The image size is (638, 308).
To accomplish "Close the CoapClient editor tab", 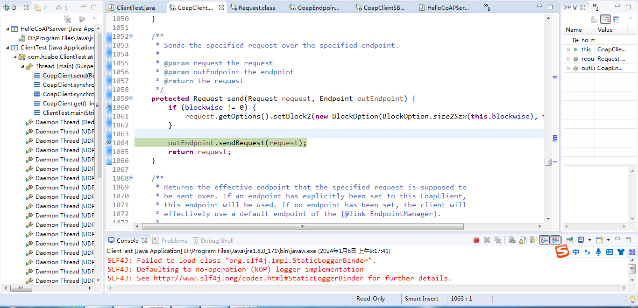I will (x=221, y=8).
